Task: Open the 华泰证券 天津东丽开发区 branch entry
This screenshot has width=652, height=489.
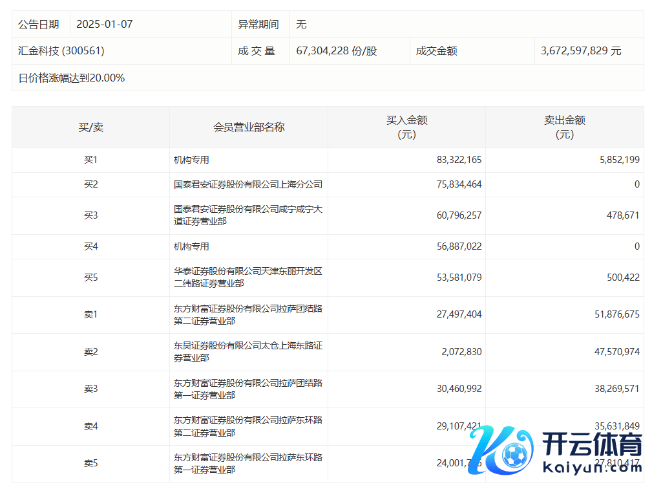Action: 248,277
